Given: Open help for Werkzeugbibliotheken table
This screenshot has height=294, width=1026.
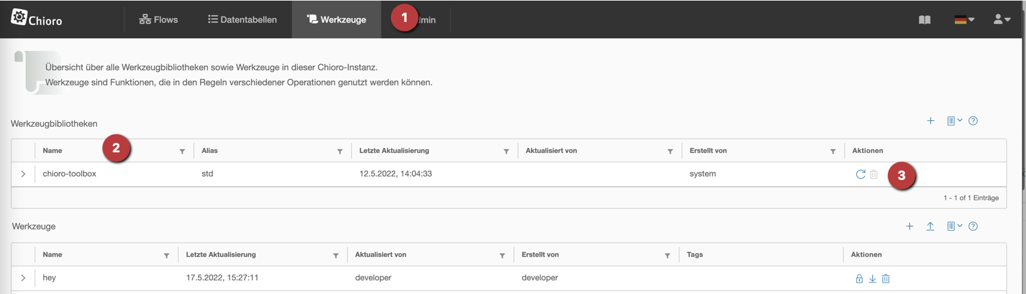Looking at the screenshot, I should click(973, 121).
